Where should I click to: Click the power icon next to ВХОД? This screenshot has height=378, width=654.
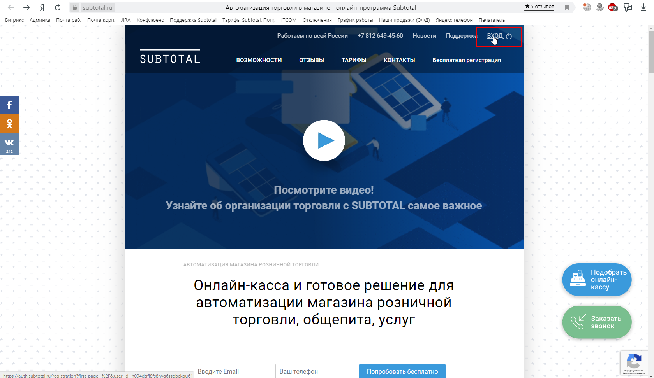pos(509,36)
